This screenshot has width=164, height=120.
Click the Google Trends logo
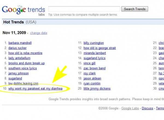pyautogui.click(x=24, y=10)
